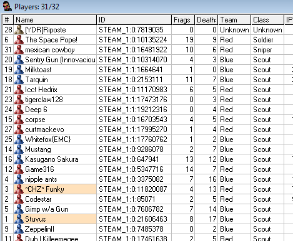This screenshot has height=241, width=293.
Task: Sort players by Frags column header
Action: click(183, 20)
